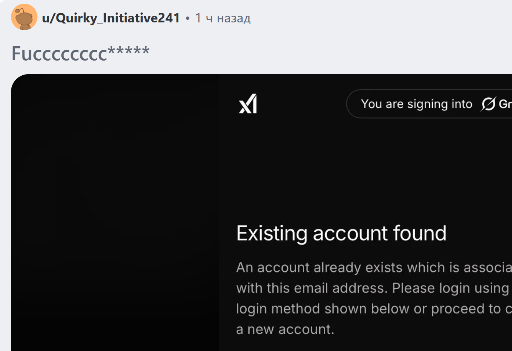This screenshot has width=512, height=351.
Task: Click the Reddit user avatar icon
Action: click(24, 17)
